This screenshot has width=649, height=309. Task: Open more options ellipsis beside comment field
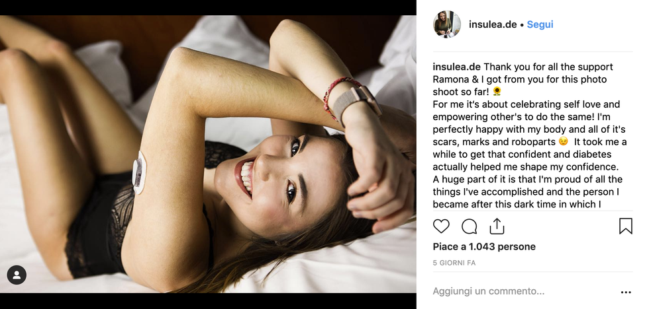(x=626, y=292)
